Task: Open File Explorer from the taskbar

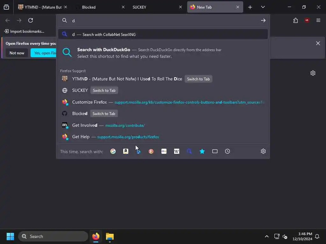Action: click(x=110, y=236)
